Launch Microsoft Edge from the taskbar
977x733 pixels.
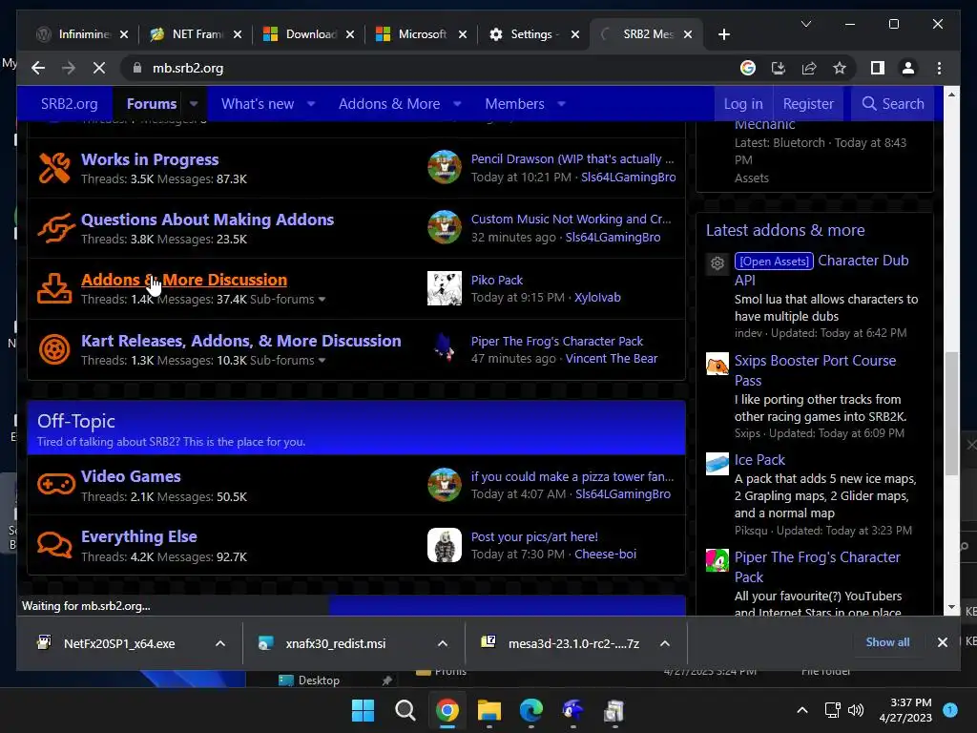click(530, 710)
